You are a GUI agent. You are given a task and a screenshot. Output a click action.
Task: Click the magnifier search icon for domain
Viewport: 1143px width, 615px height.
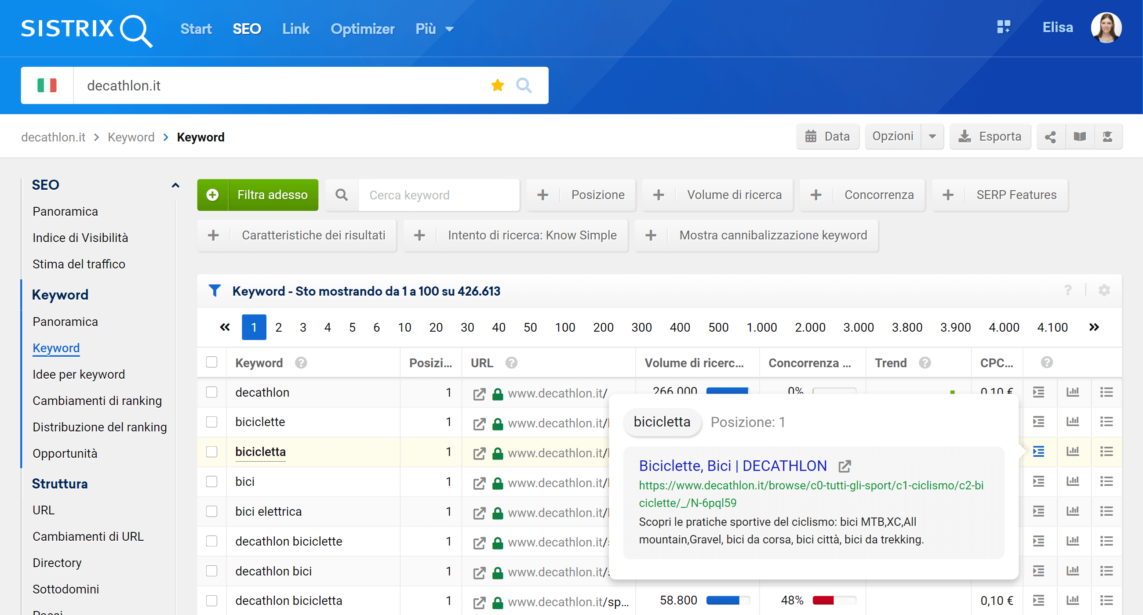(524, 85)
